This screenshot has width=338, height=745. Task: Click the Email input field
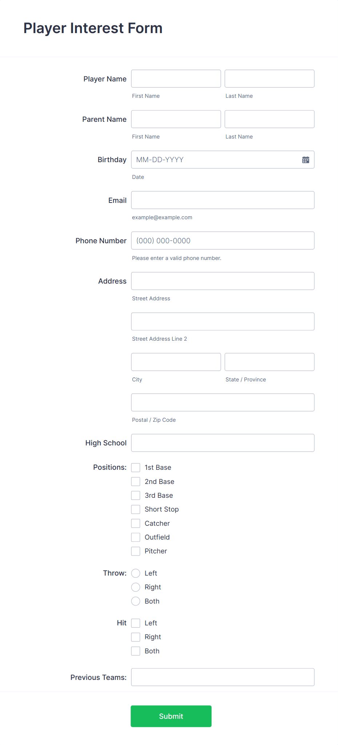[x=222, y=200]
